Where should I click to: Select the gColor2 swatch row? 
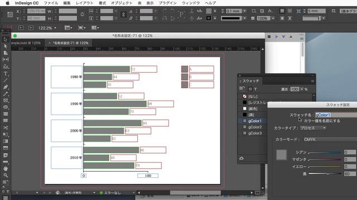253,127
